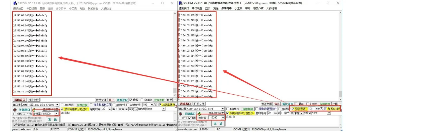Screen dimensions: 435x136
Task: Open COM9 USB Serial Port dropdown
Action: point(223,109)
